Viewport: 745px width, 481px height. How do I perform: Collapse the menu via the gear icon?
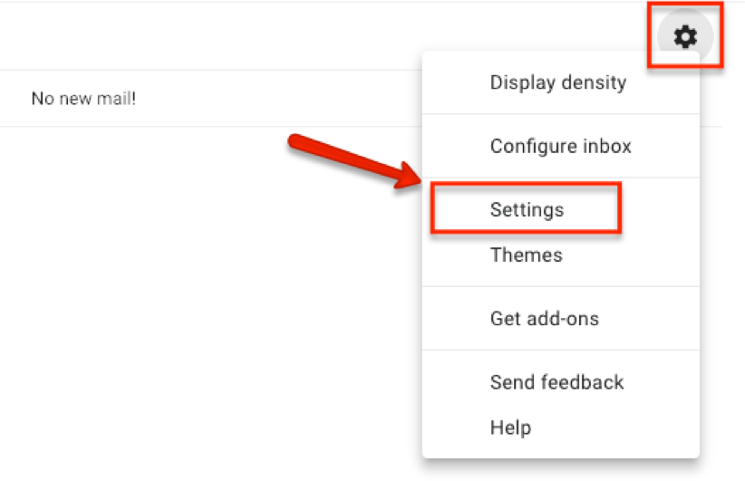(x=685, y=37)
